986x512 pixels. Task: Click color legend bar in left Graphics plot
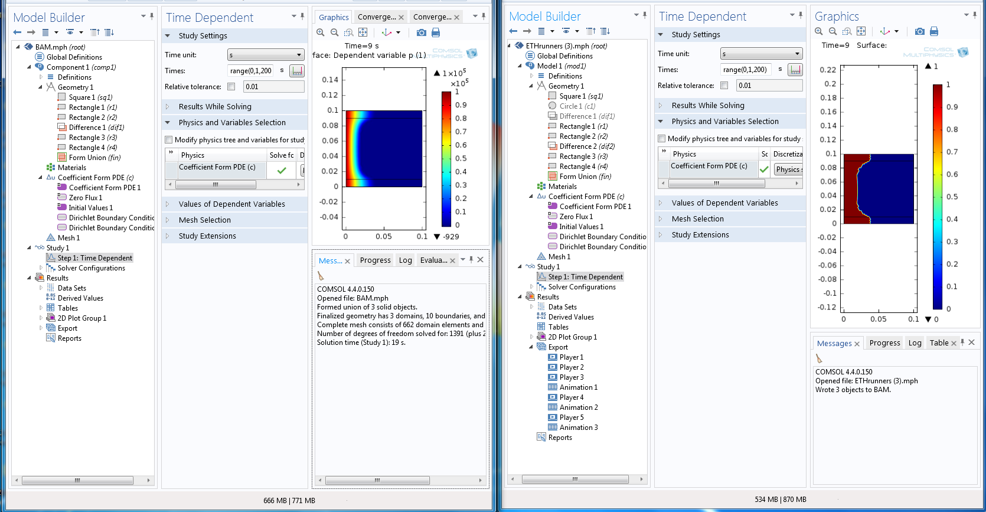pos(446,159)
